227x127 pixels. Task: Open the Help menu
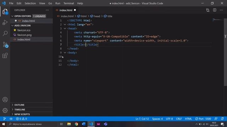[x=80, y=3]
